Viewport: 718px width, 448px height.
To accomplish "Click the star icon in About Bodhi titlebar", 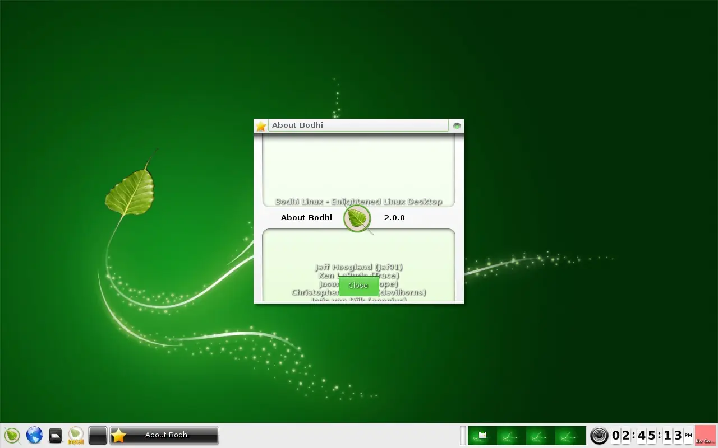I will [x=261, y=126].
